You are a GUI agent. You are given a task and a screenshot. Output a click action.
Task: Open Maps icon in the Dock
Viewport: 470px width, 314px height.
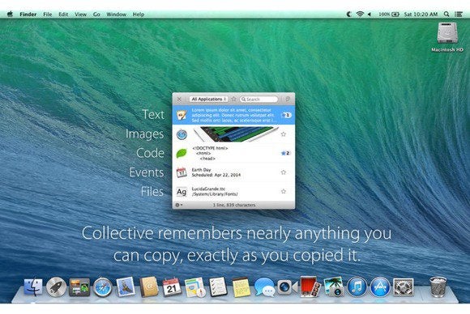coord(195,287)
